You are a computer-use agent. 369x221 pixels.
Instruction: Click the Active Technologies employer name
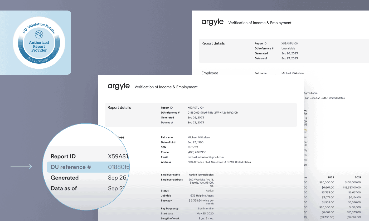click(x=201, y=175)
